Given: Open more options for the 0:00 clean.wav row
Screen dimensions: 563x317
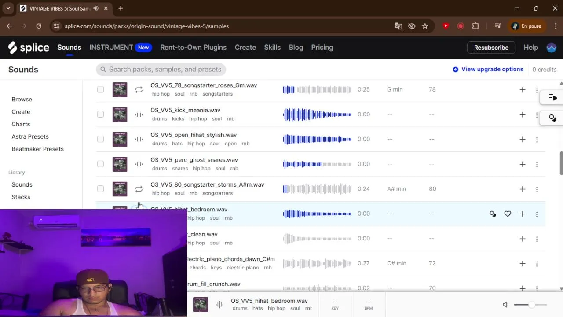Looking at the screenshot, I should (537, 239).
